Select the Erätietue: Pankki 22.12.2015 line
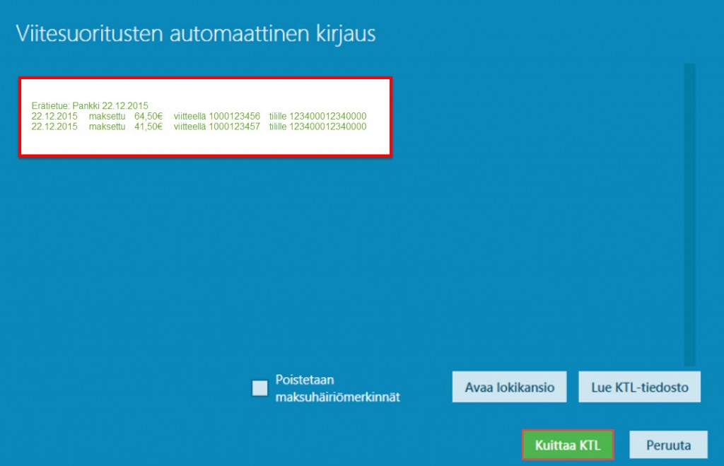The height and width of the screenshot is (466, 724). click(90, 106)
